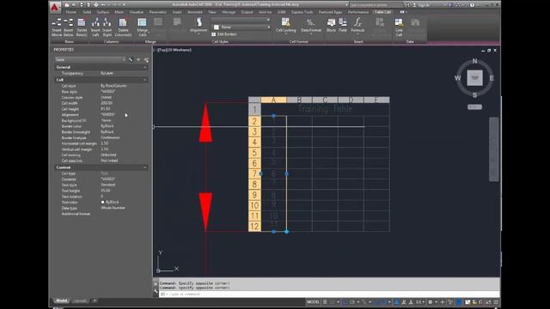This screenshot has width=550, height=309.
Task: Click N direction on ViewCube compass
Action: (474, 61)
